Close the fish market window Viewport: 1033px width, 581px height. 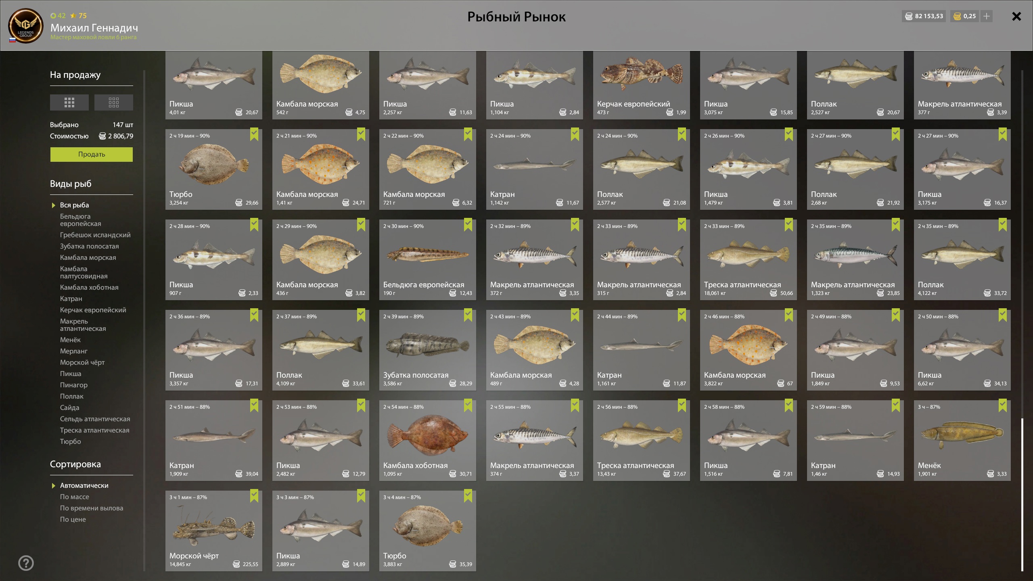point(1016,17)
